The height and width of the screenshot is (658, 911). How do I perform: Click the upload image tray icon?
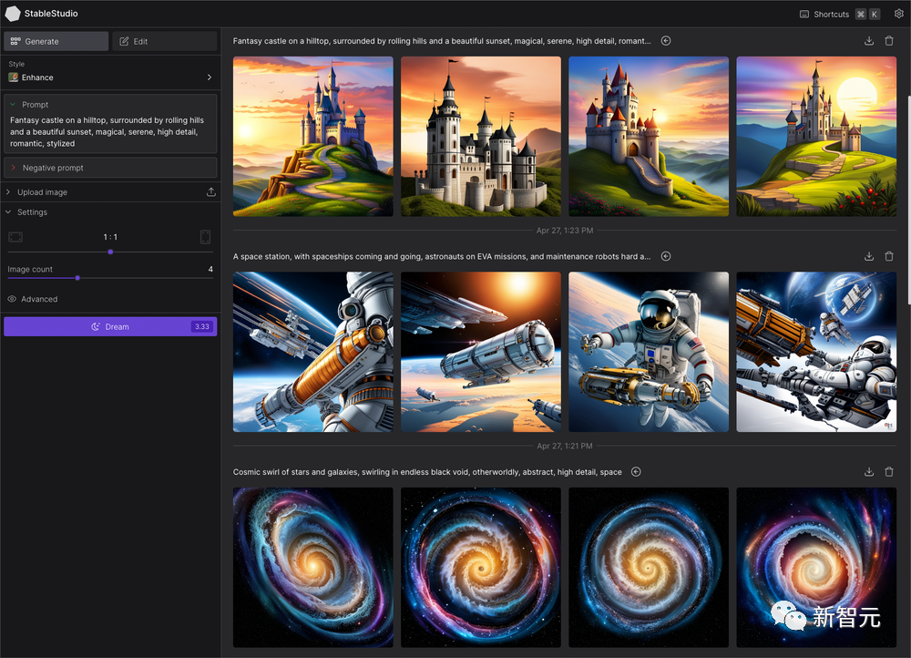211,191
